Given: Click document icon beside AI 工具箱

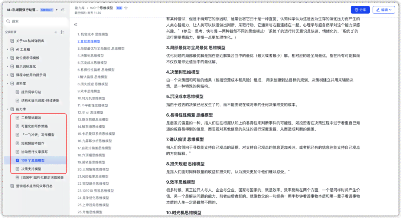Looking at the screenshot, I should click(12, 50).
